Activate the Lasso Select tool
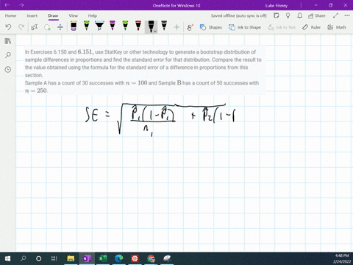Image resolution: width=353 pixels, height=265 pixels. tap(47, 27)
